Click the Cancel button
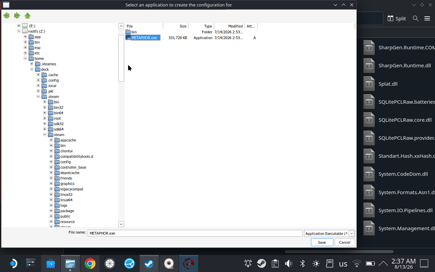Screen dimensions: 435x272 [x=345, y=242]
